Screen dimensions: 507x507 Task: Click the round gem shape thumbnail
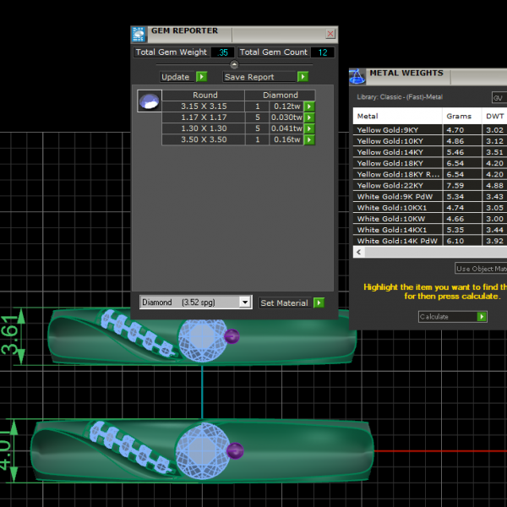(148, 102)
